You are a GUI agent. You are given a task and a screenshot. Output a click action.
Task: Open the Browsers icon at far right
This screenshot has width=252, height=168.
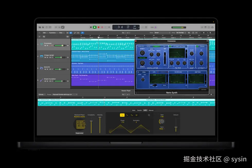[212, 27]
